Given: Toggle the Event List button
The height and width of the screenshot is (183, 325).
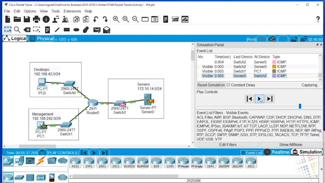Looking at the screenshot, I should click(251, 153).
